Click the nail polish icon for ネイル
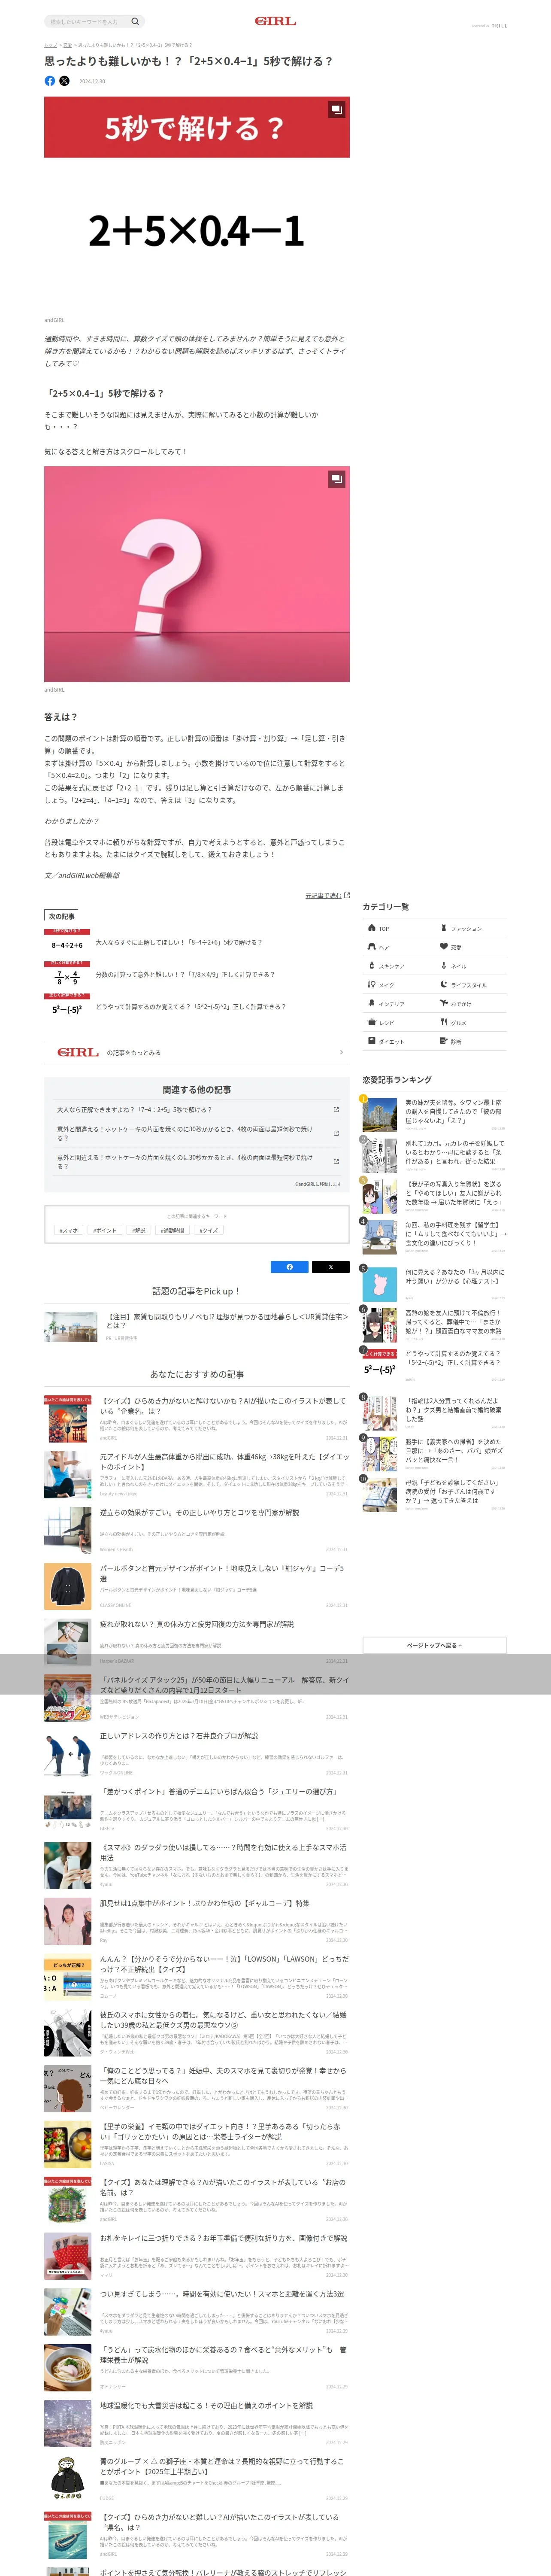Image resolution: width=551 pixels, height=2576 pixels. 444,966
